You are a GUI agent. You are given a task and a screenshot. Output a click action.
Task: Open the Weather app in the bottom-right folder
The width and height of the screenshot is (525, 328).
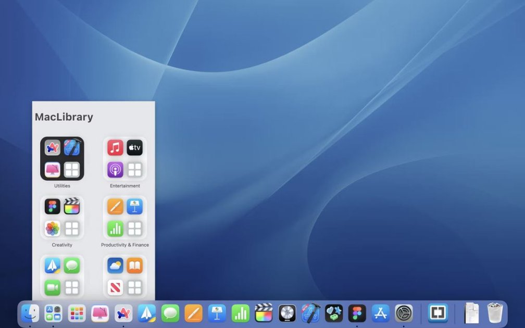pos(115,266)
